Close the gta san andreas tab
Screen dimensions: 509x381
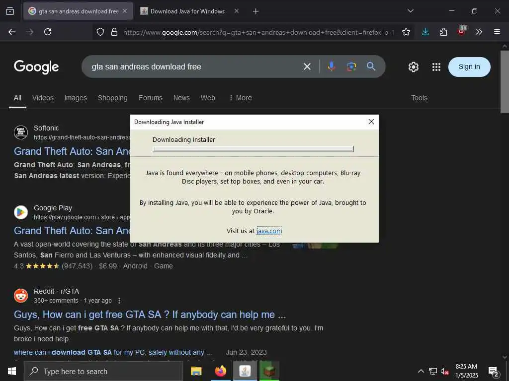tap(125, 11)
